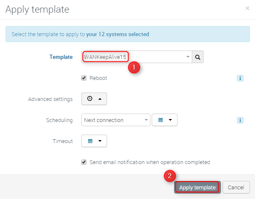The image size is (255, 199).
Task: Click the calendar icon in the Timeout row
Action: coord(90,141)
